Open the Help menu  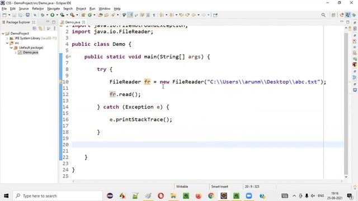click(x=117, y=9)
